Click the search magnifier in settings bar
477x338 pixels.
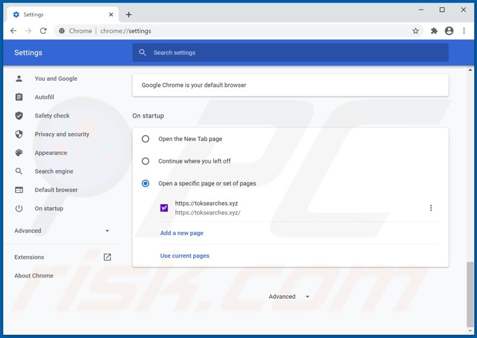pos(142,52)
